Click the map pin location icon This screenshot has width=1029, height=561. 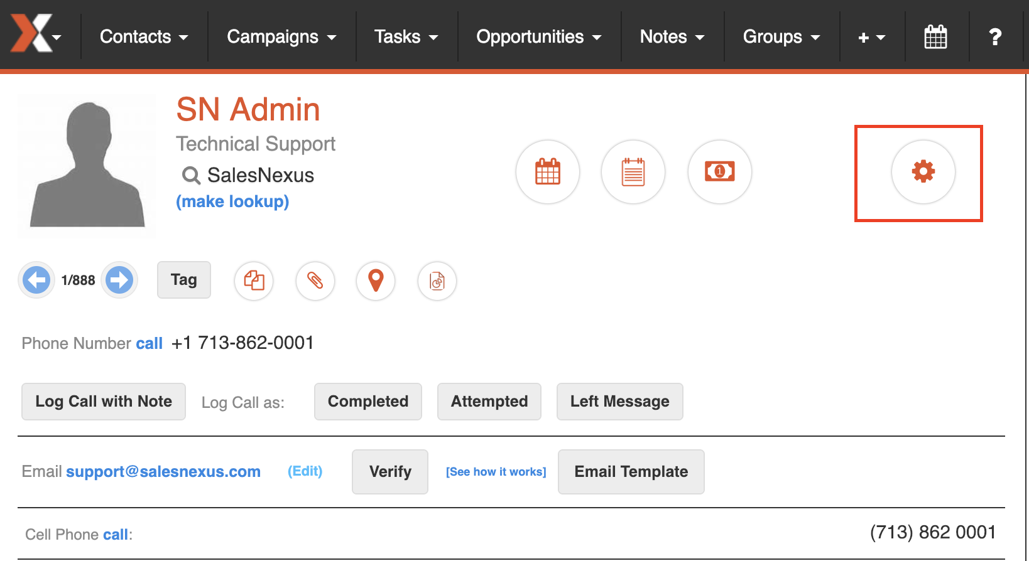point(376,280)
